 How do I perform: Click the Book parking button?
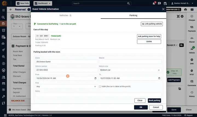tap(154, 100)
